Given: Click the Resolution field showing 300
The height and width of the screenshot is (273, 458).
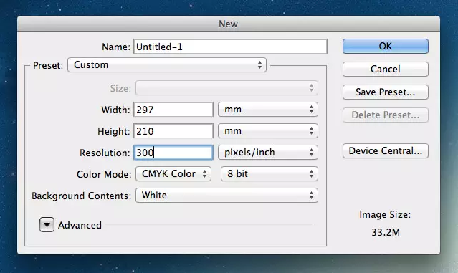Looking at the screenshot, I should point(173,153).
